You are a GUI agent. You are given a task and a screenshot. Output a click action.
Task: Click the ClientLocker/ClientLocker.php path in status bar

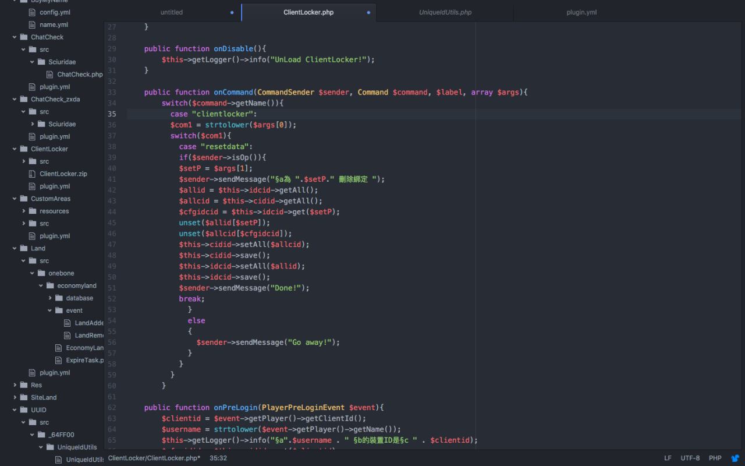coord(154,458)
